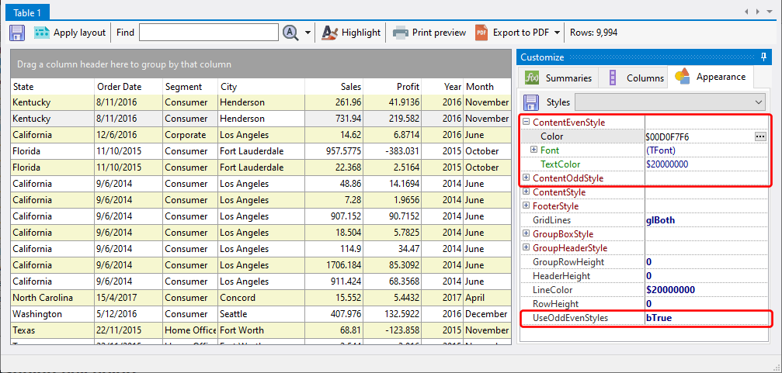Expand the Font property node
This screenshot has width=782, height=373.
[534, 150]
